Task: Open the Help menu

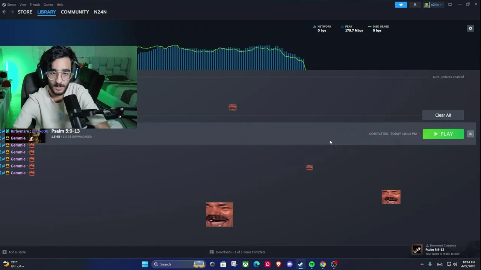Action: [60, 4]
